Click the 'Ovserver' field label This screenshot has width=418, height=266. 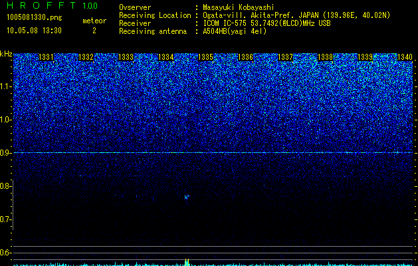(x=135, y=7)
